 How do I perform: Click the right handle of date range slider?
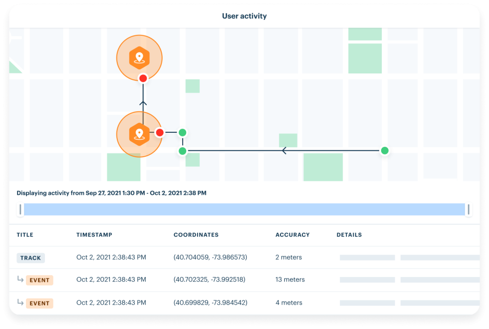[469, 209]
